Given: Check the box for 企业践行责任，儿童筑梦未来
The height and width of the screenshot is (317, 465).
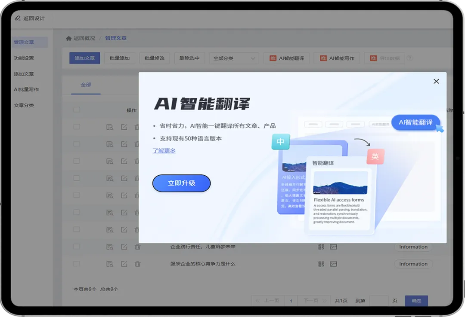Looking at the screenshot, I should pos(77,247).
